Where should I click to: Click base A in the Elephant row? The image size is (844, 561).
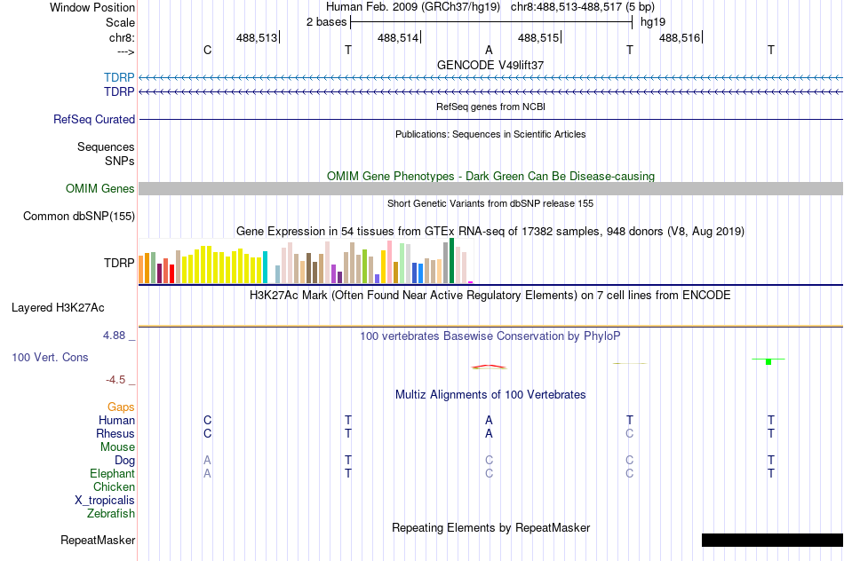[207, 473]
